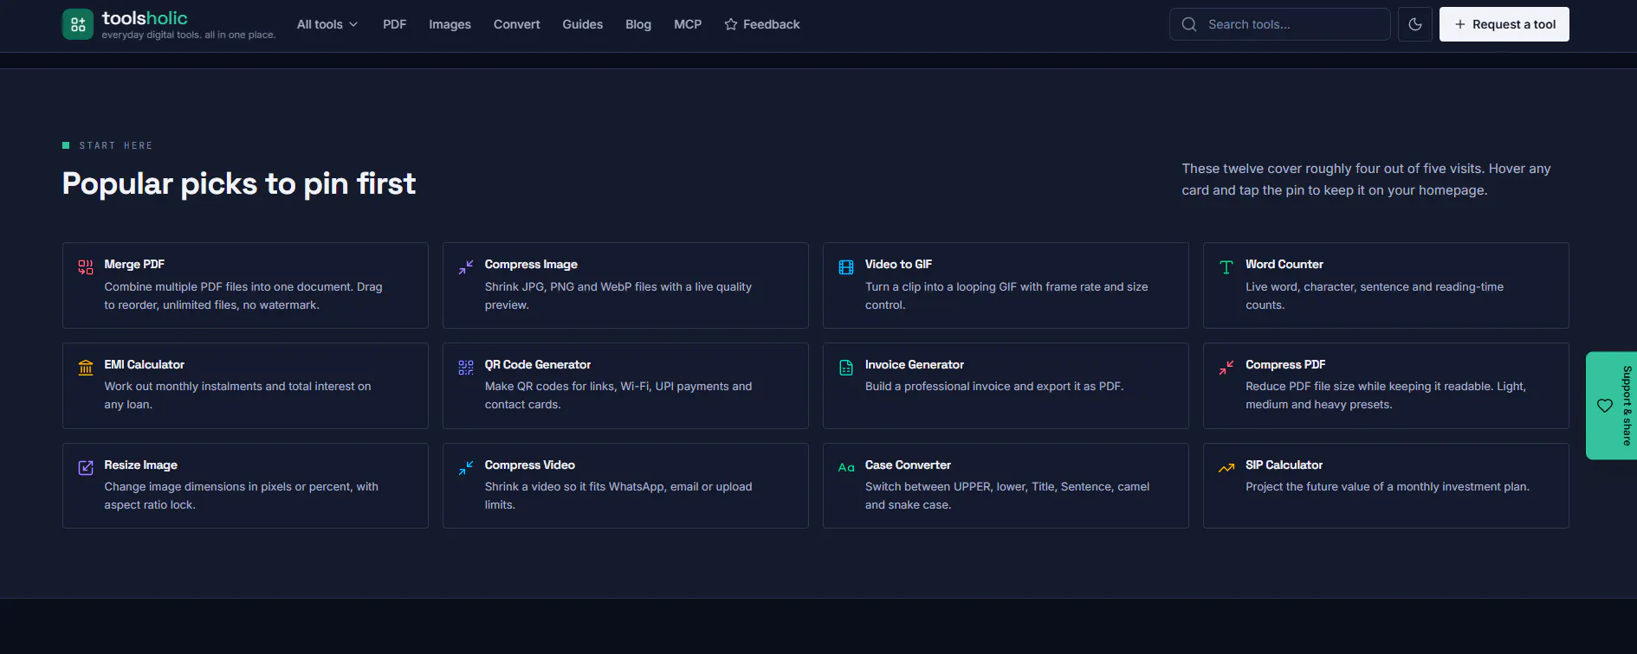Open the Compress PDF tool title
The height and width of the screenshot is (654, 1637).
tap(1285, 365)
